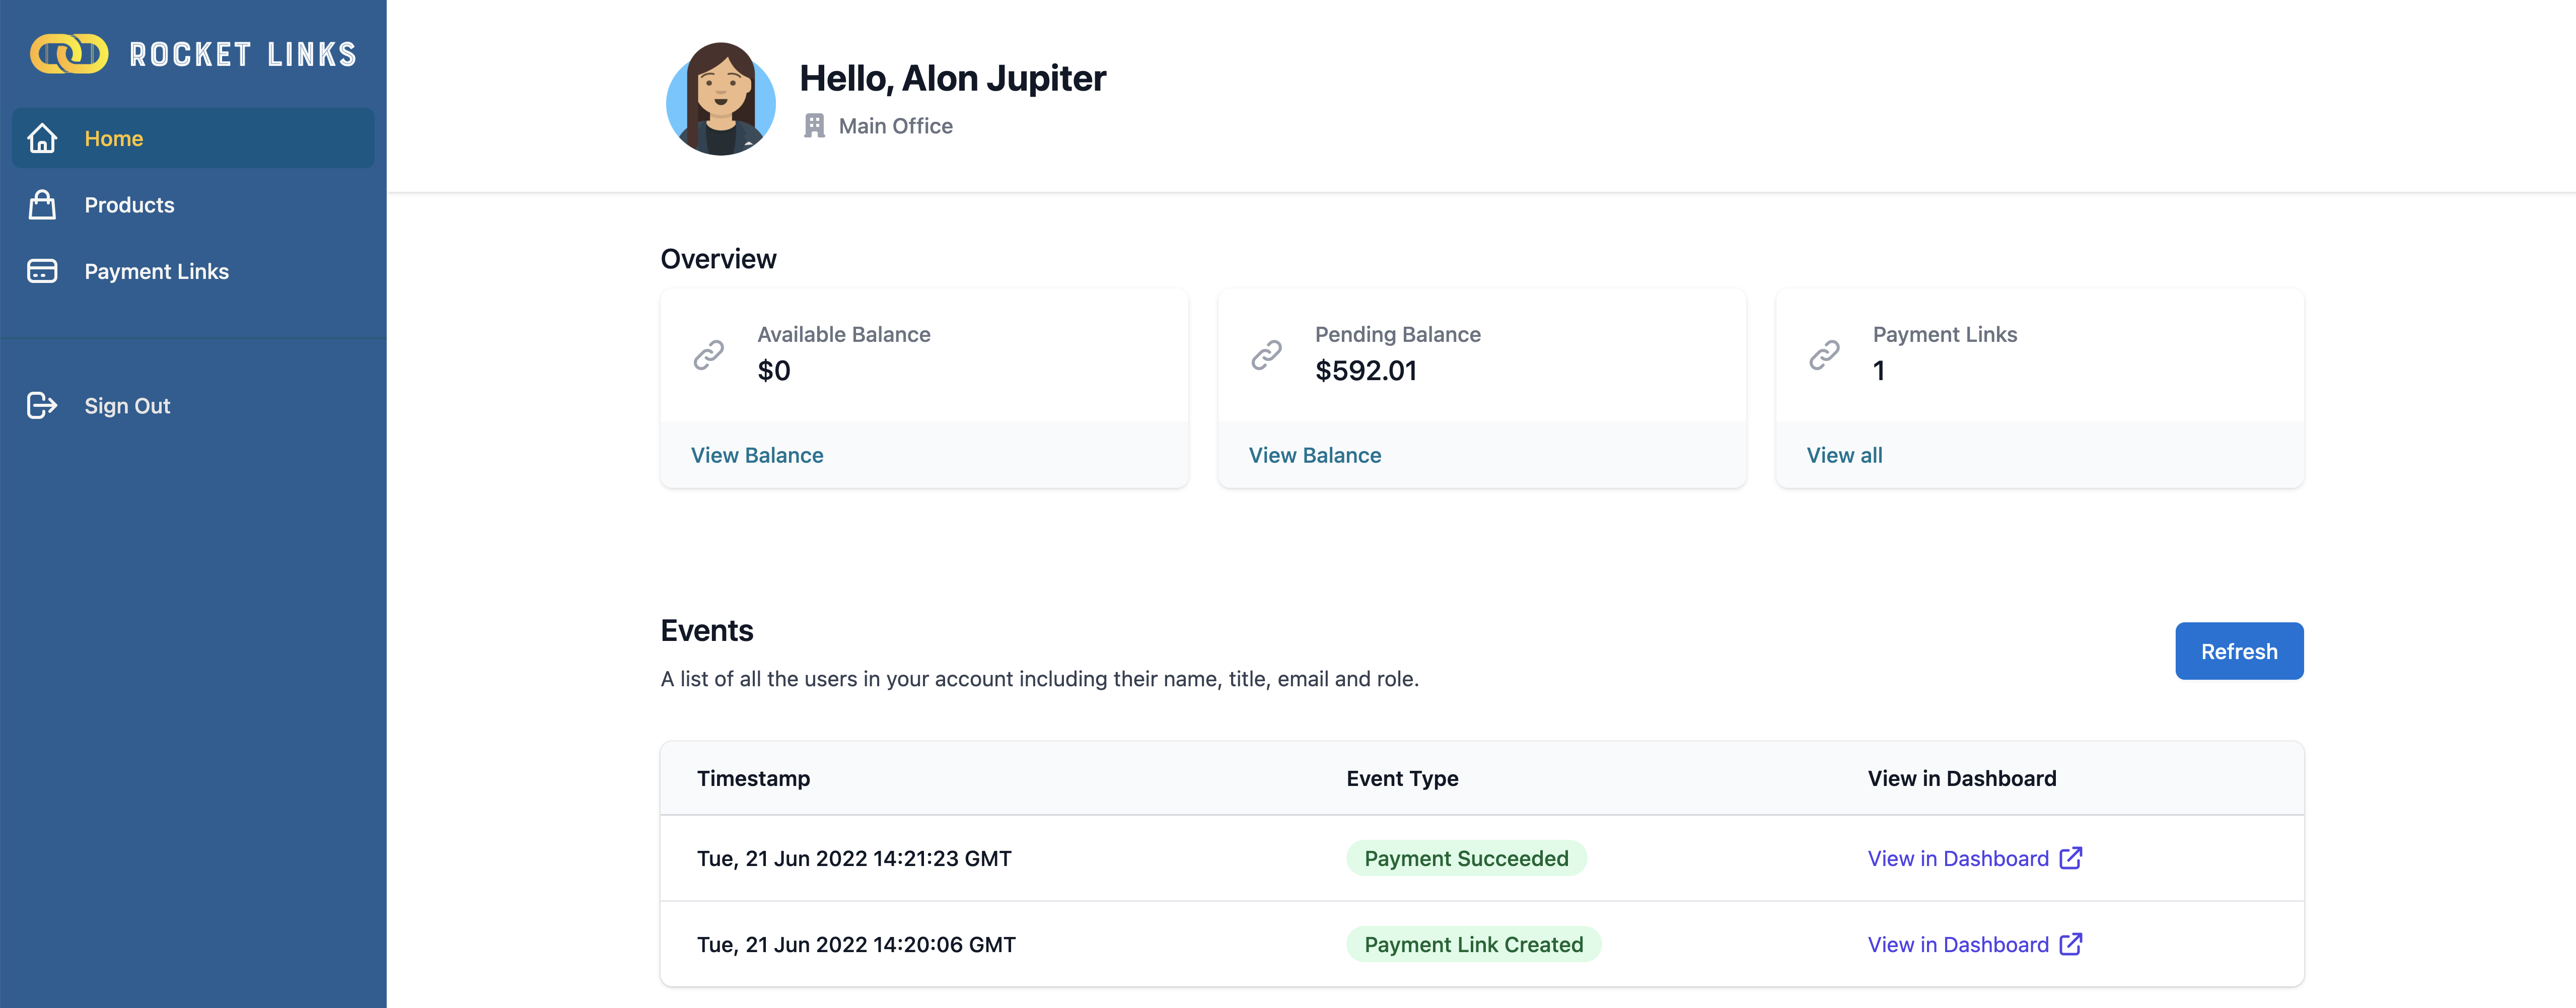Click the link icon on Available Balance card
This screenshot has height=1008, width=2576.
[709, 354]
